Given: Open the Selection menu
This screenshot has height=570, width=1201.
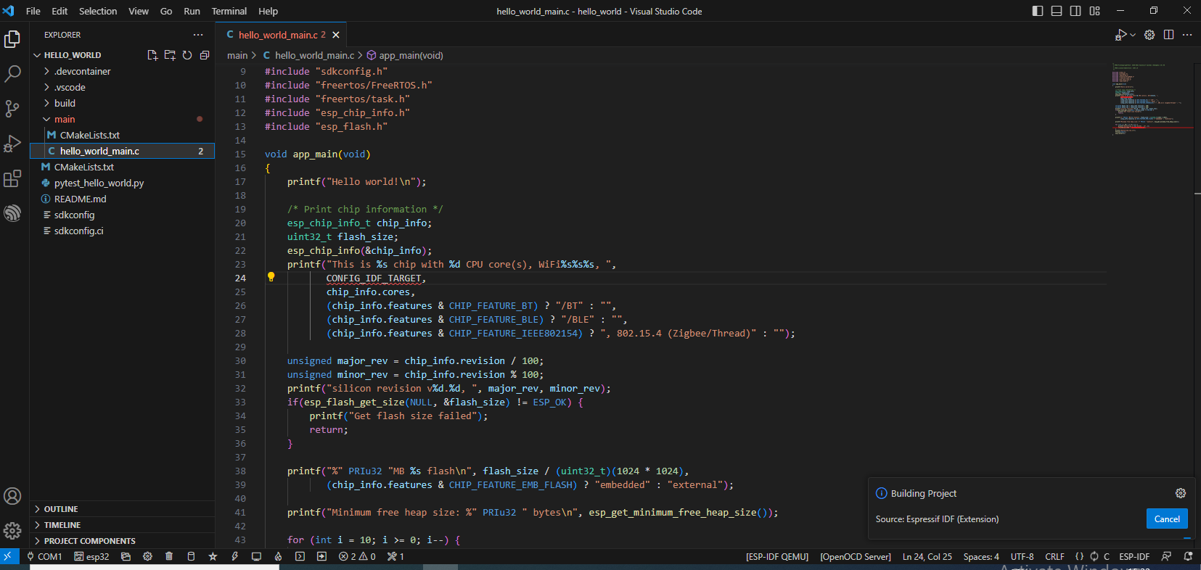Looking at the screenshot, I should 98,11.
